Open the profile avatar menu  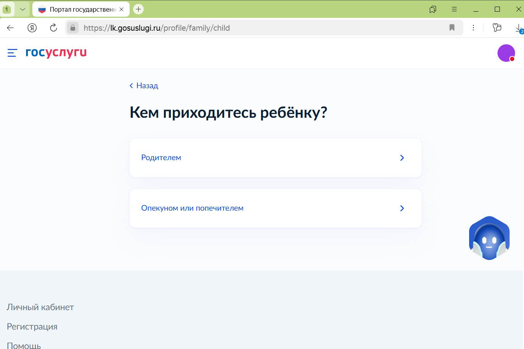click(506, 53)
